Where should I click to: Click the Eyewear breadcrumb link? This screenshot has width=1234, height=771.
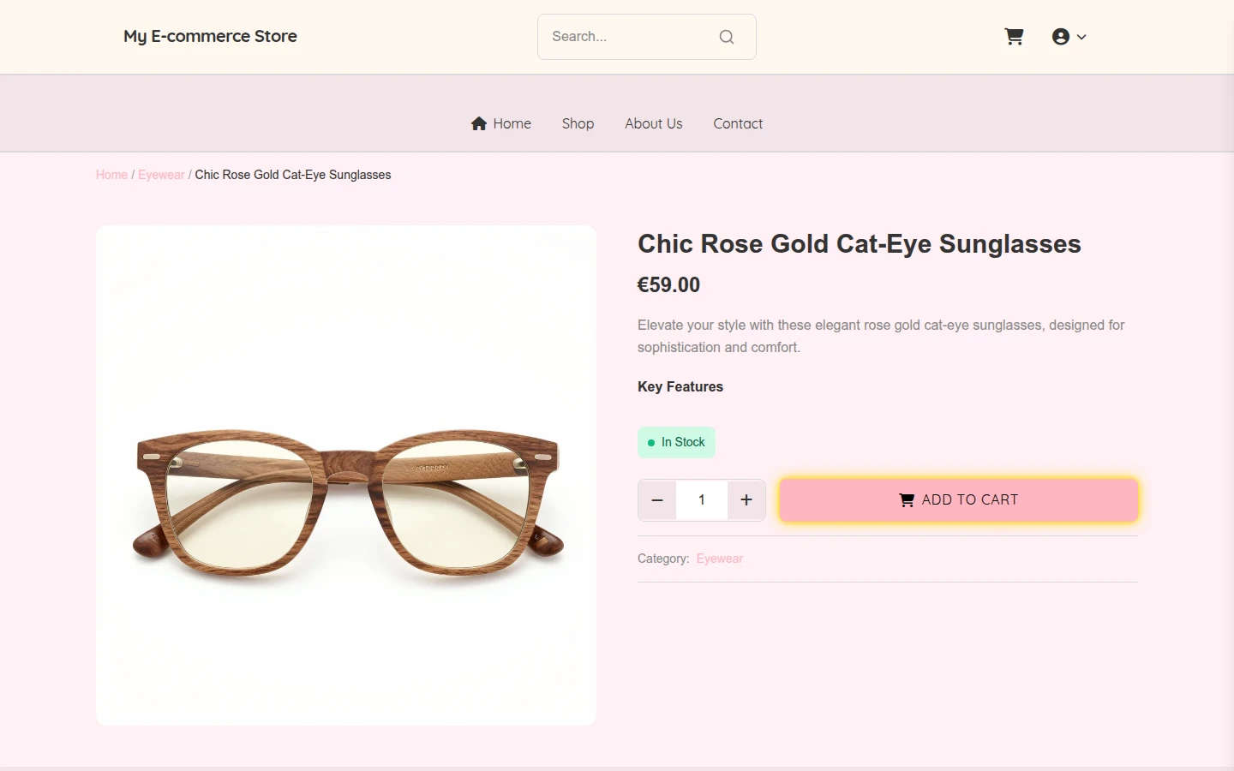click(x=161, y=175)
